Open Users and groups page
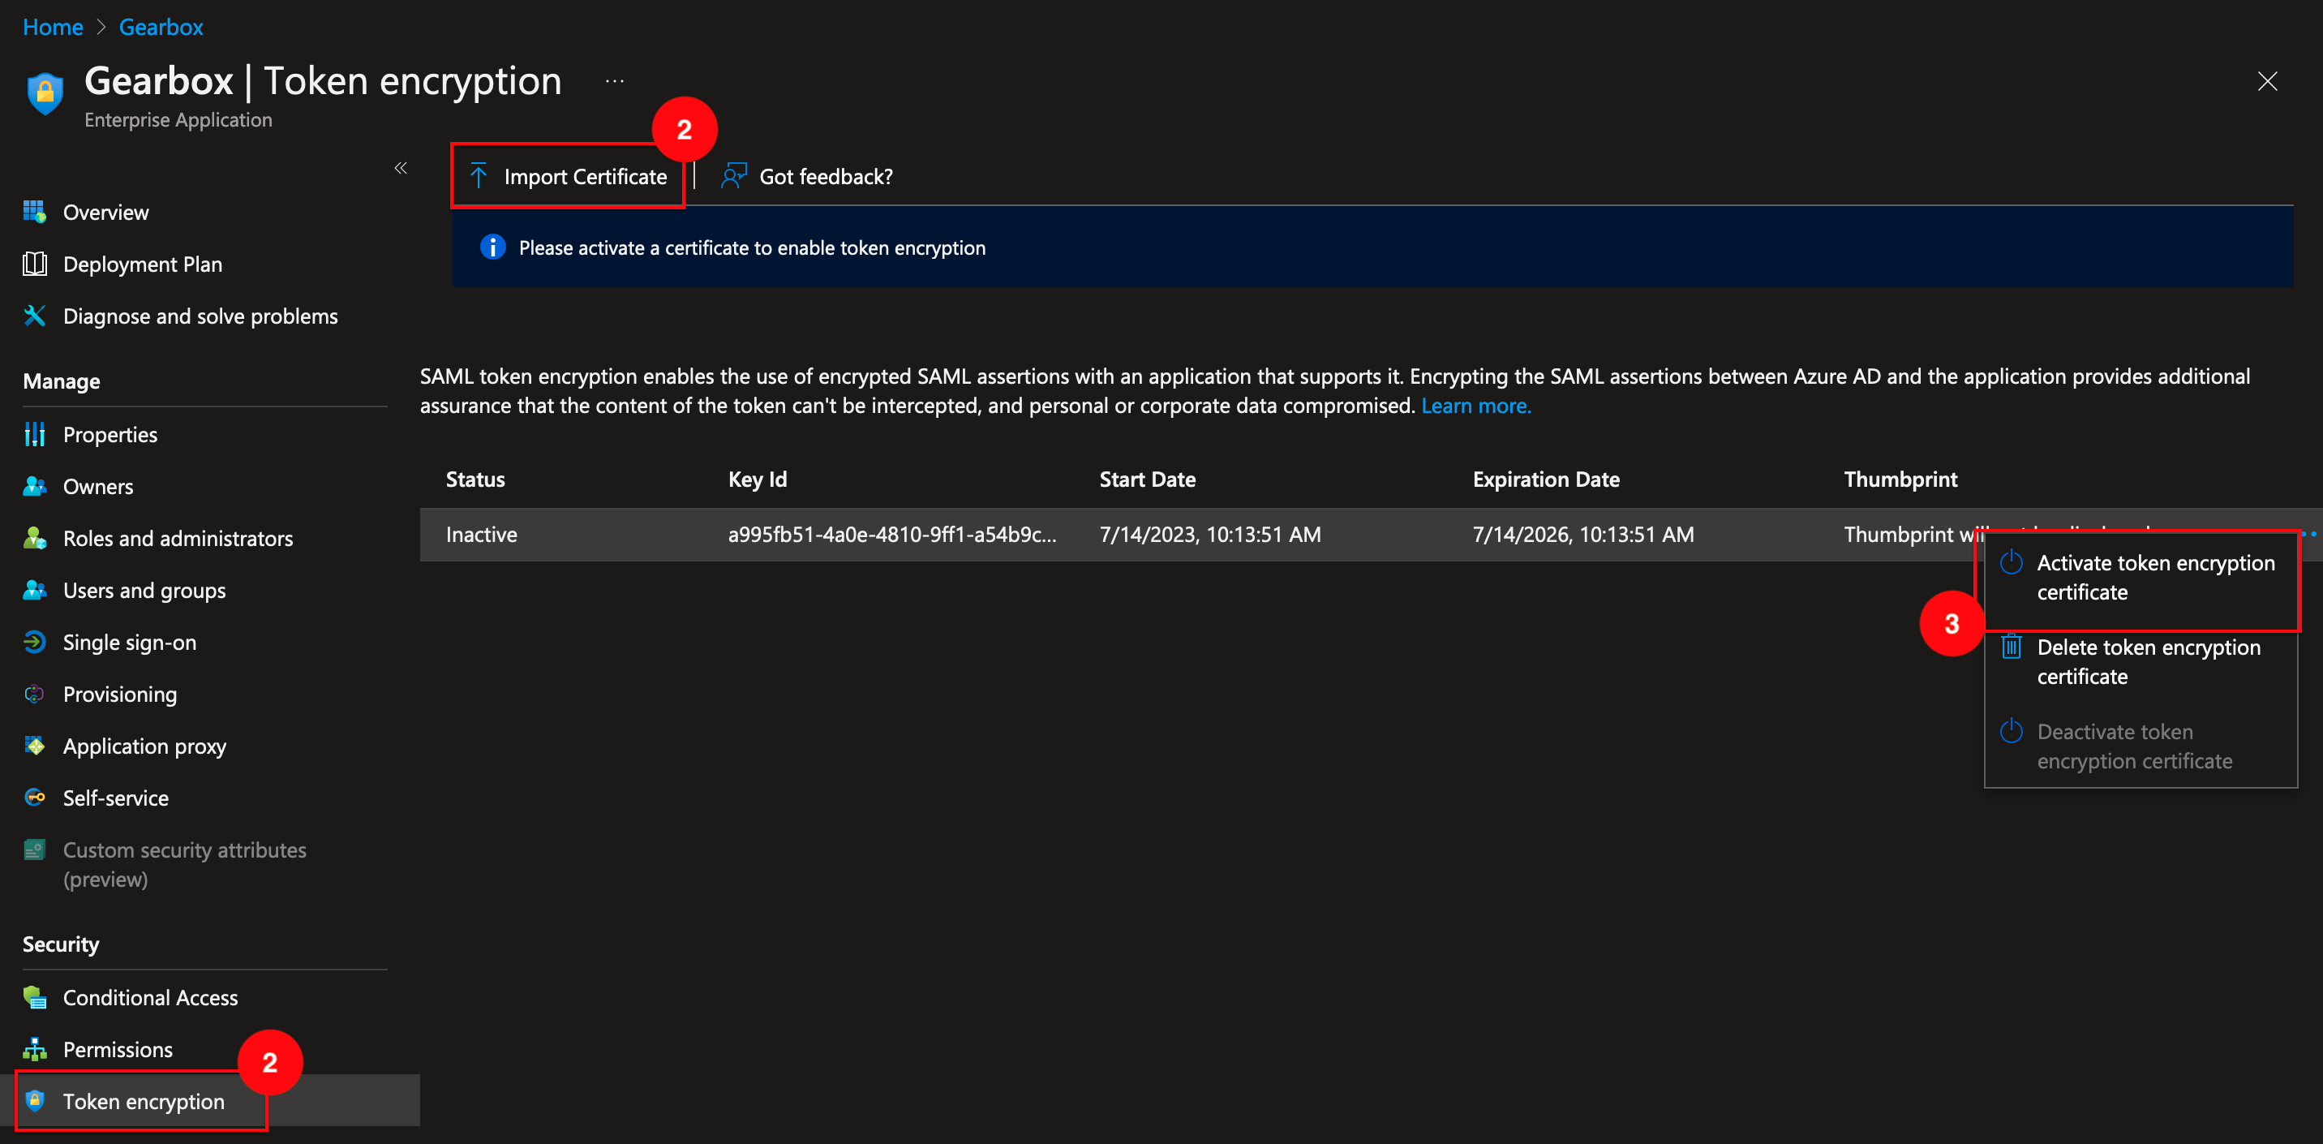This screenshot has width=2323, height=1144. tap(144, 590)
